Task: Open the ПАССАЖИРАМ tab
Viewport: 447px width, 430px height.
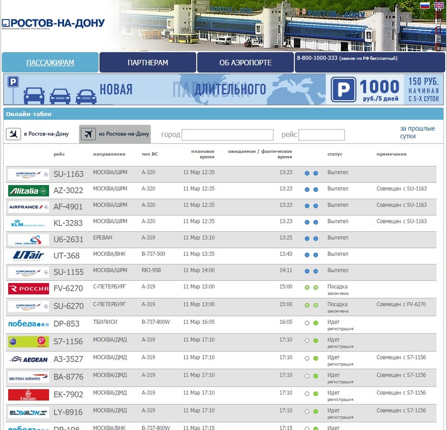Action: point(50,63)
